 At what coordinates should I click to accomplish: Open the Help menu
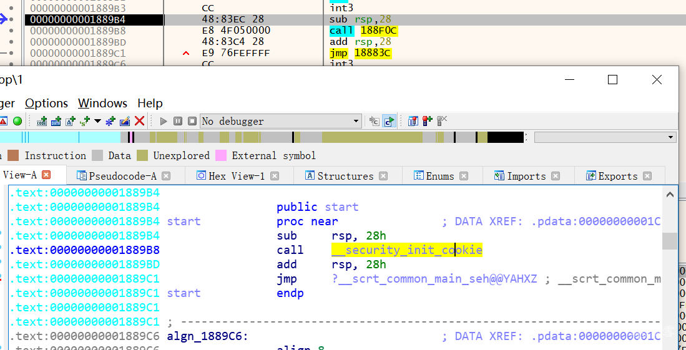point(150,103)
